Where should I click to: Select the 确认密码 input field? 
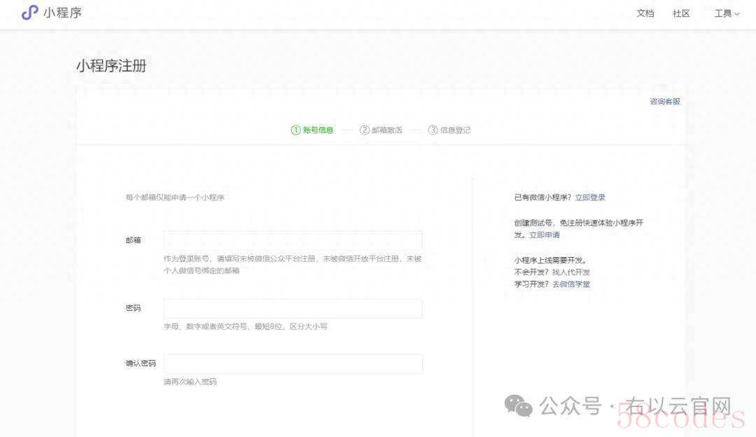(x=293, y=363)
